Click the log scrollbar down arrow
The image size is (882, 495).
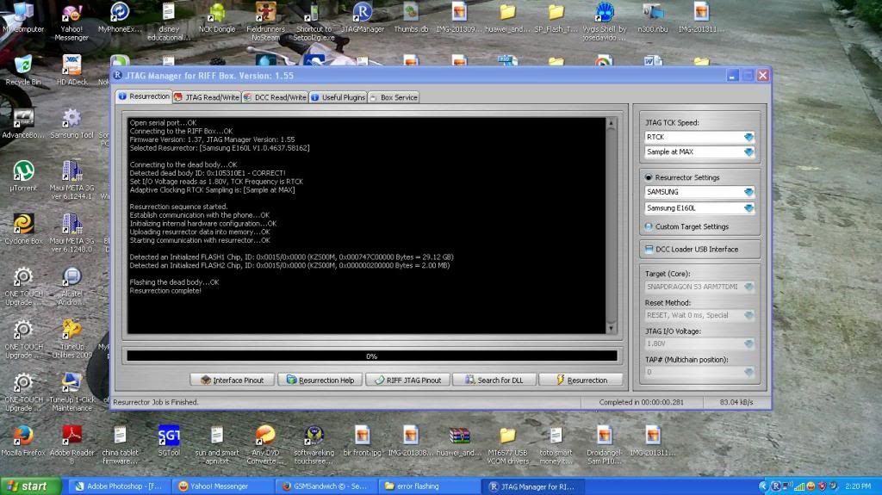[612, 329]
